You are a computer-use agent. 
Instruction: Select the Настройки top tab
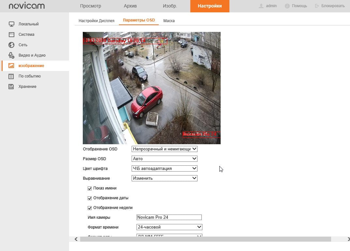click(x=210, y=6)
